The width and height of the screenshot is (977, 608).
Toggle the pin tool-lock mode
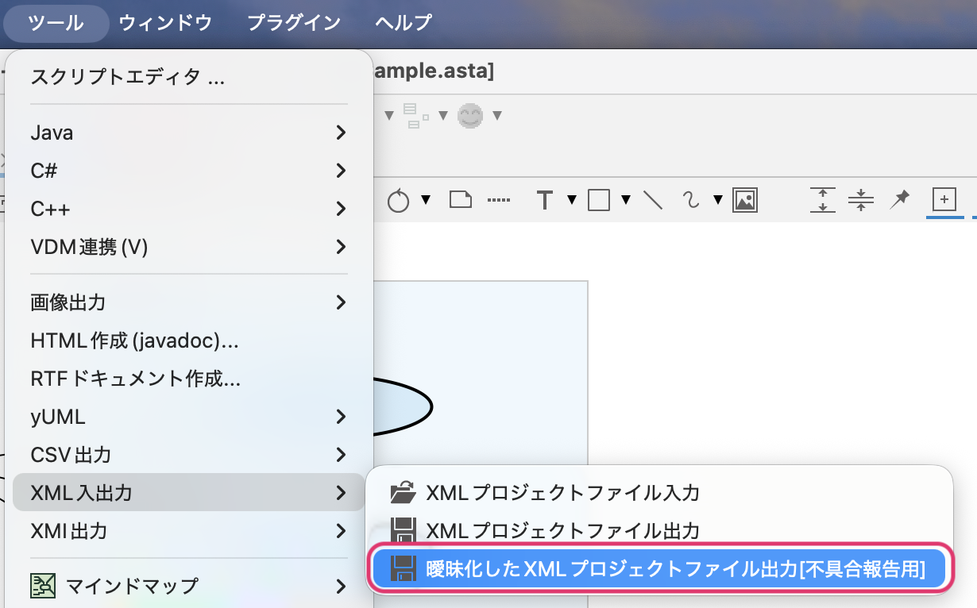tap(899, 199)
